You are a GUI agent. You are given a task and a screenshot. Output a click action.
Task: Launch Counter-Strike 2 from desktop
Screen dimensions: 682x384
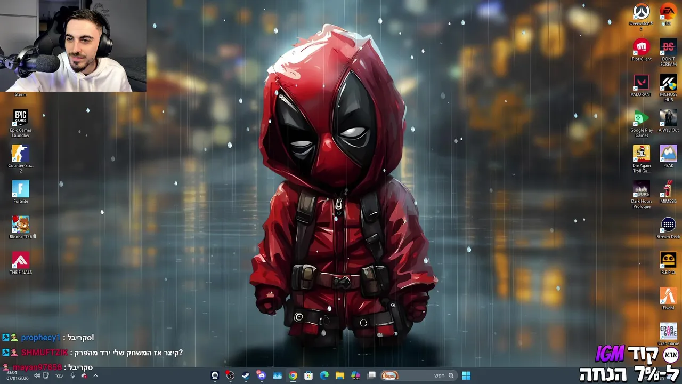coord(21,159)
